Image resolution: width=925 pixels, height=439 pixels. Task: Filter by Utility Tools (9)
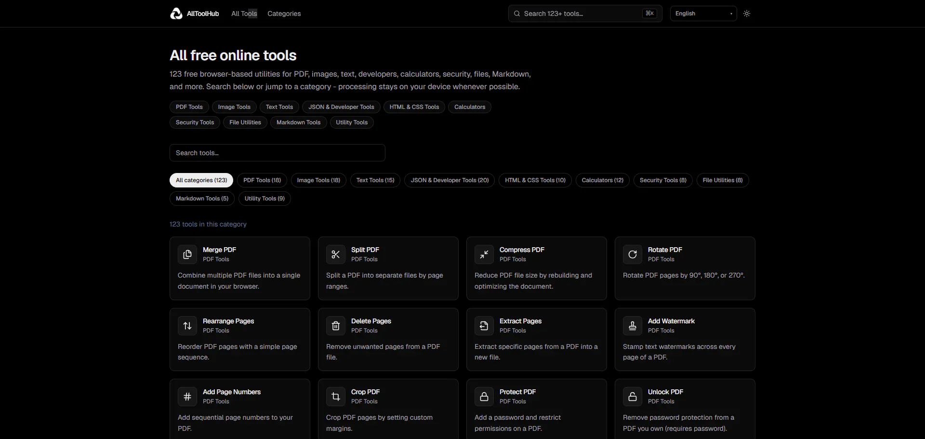[264, 199]
